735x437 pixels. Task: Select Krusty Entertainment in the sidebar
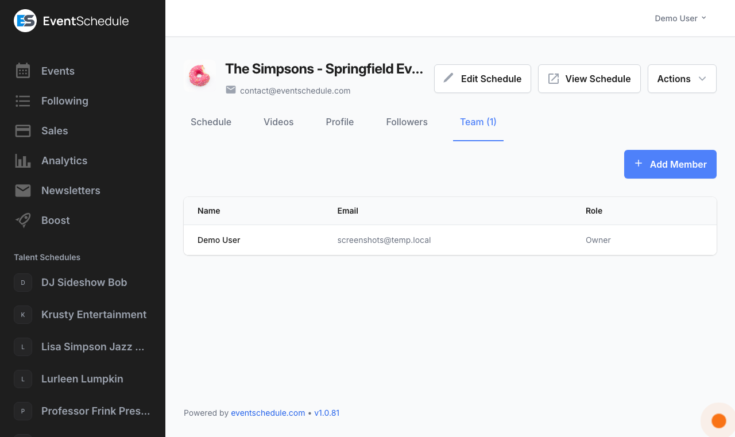[x=94, y=315]
